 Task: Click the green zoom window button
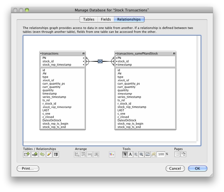(27, 10)
